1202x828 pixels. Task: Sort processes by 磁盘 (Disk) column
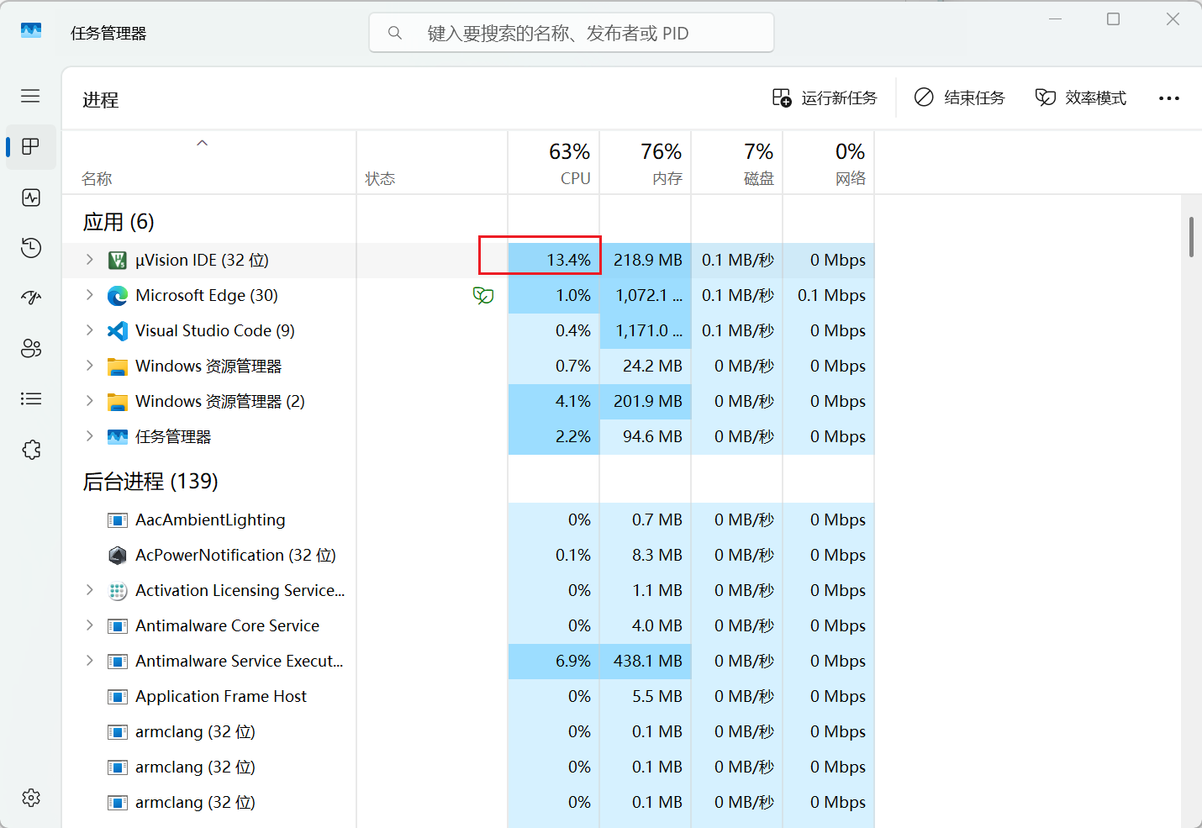[x=737, y=163]
